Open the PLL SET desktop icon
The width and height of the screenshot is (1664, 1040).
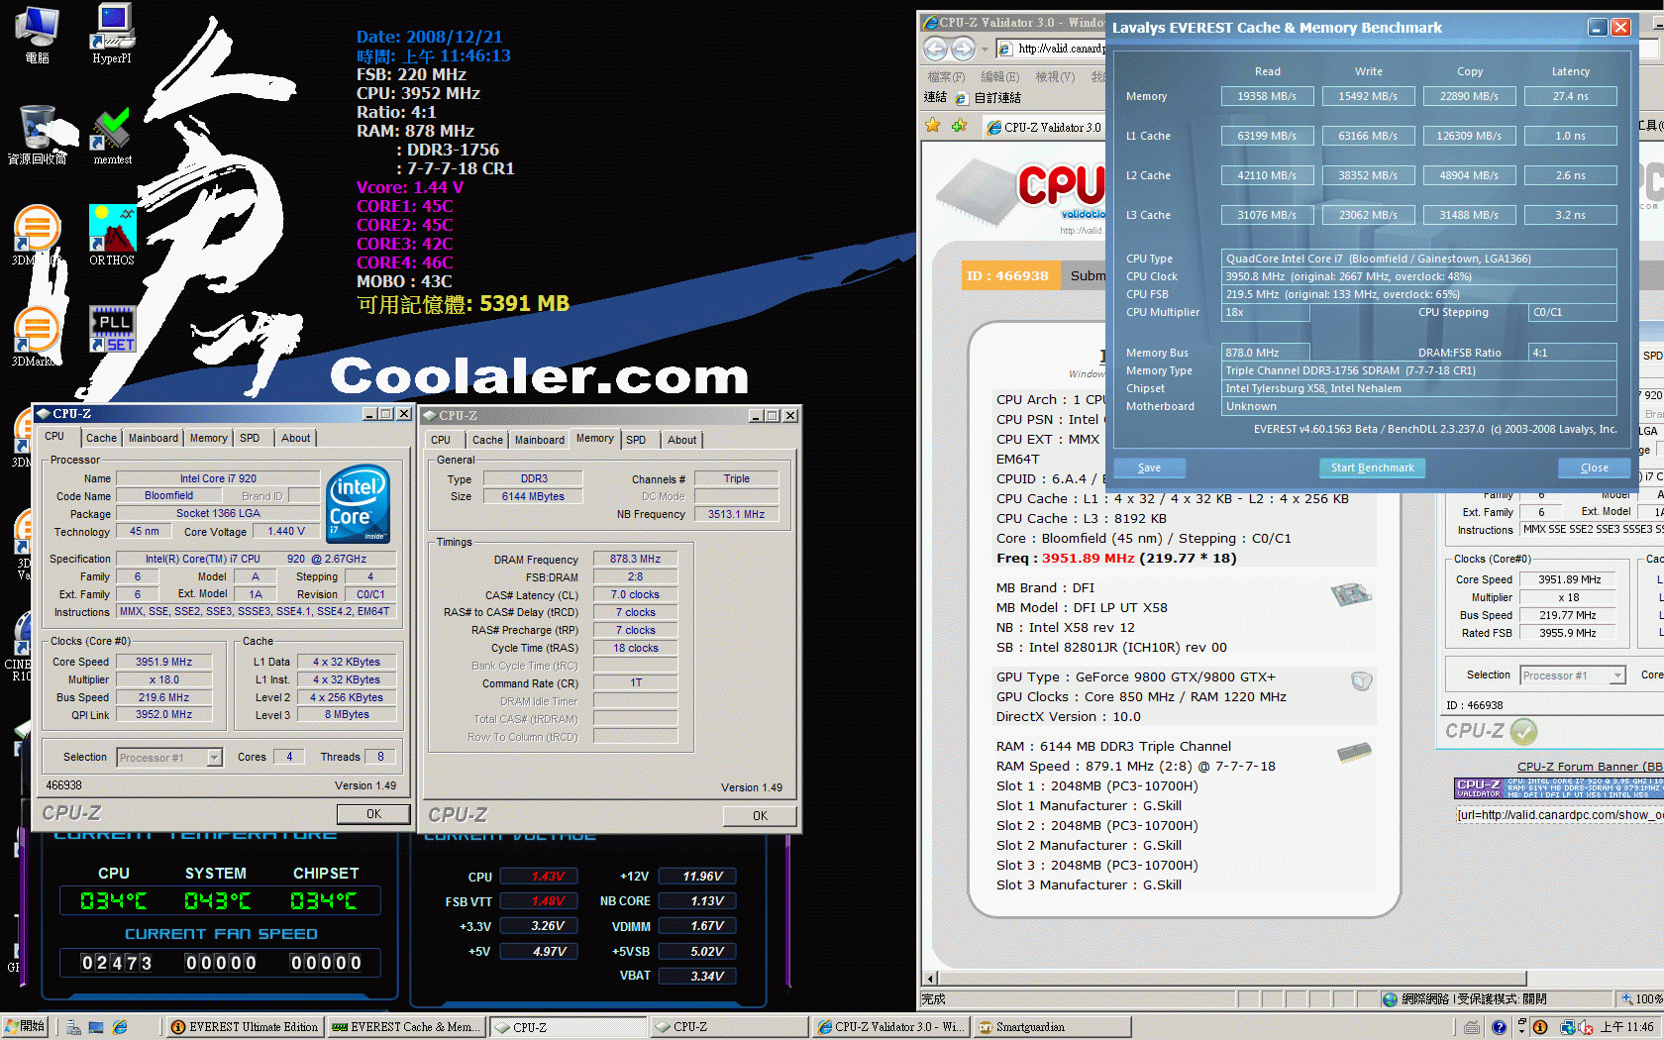112,331
